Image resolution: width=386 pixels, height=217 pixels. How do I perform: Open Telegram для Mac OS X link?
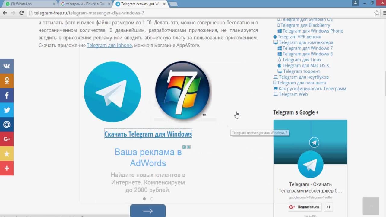pos(305,65)
